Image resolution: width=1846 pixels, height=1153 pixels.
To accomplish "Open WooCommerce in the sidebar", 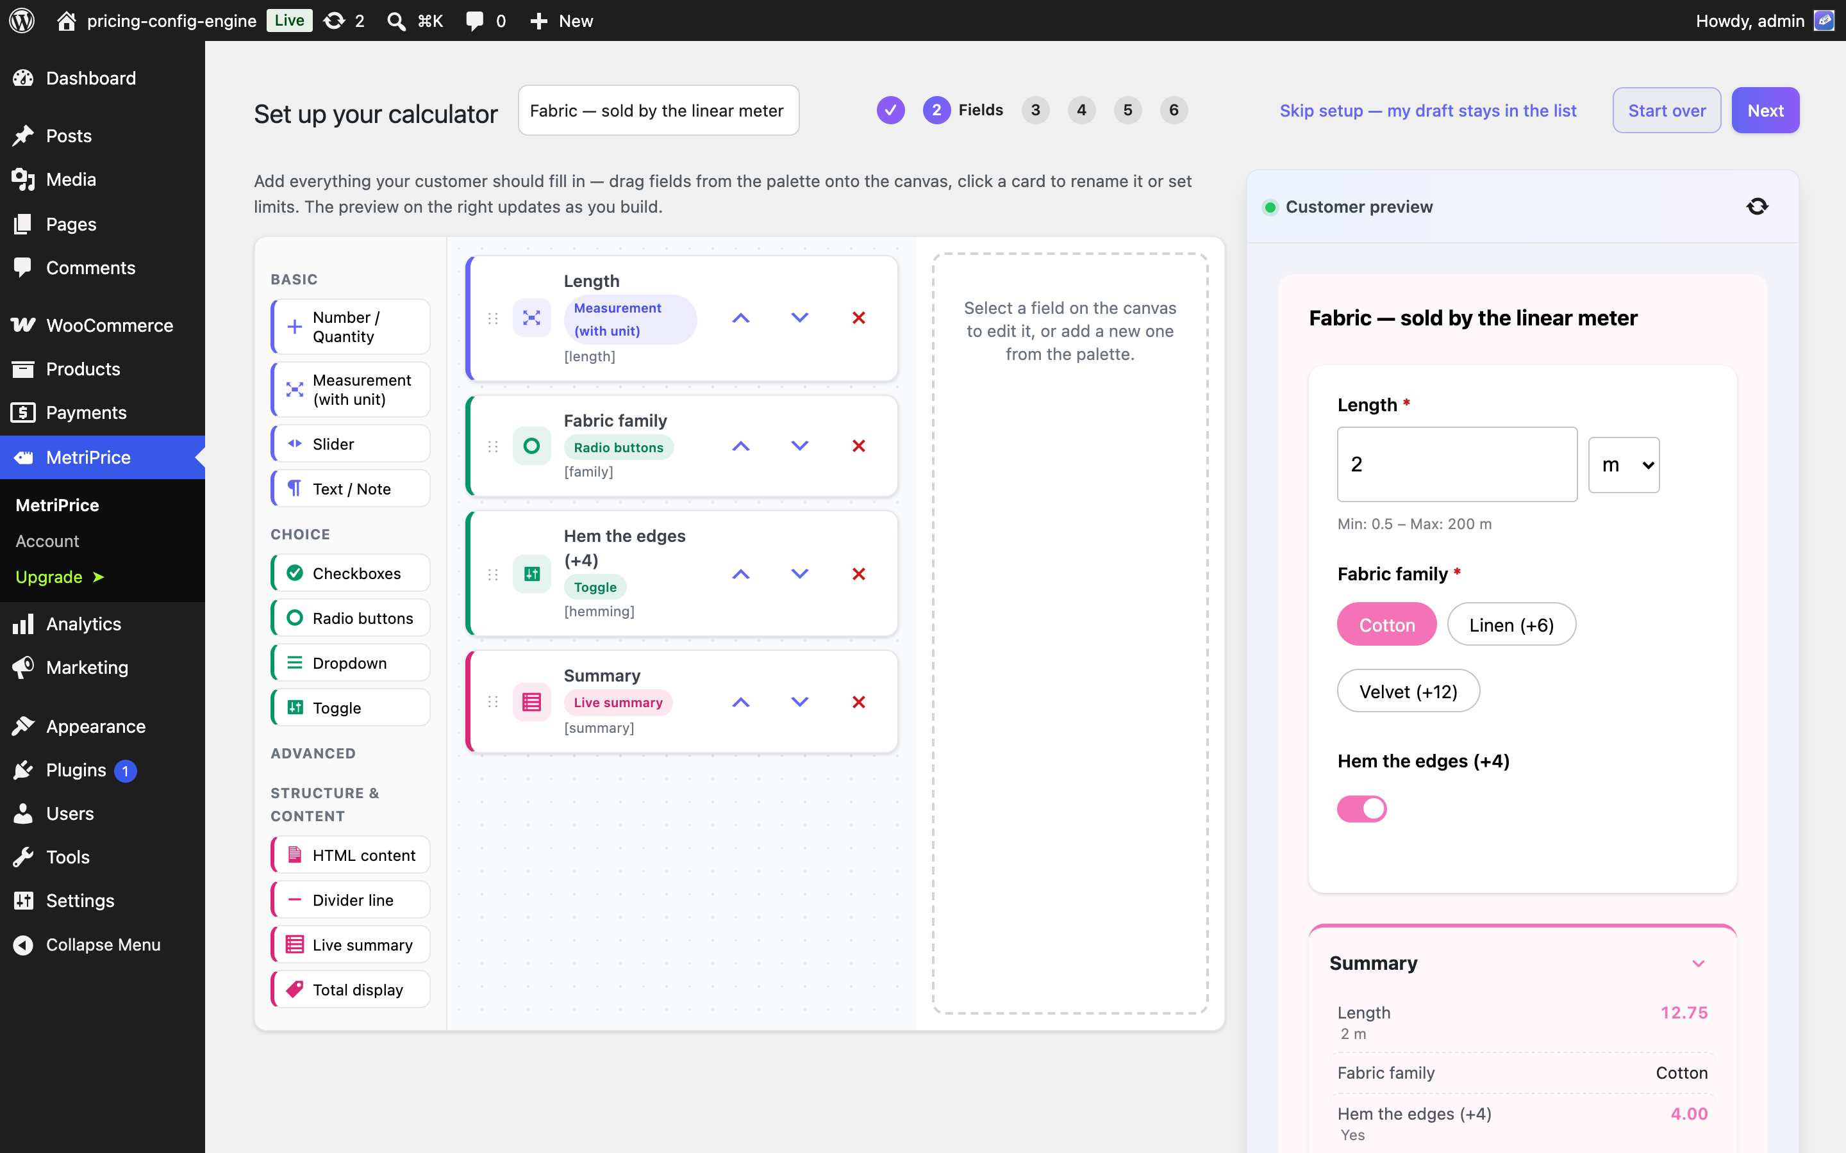I will point(102,325).
